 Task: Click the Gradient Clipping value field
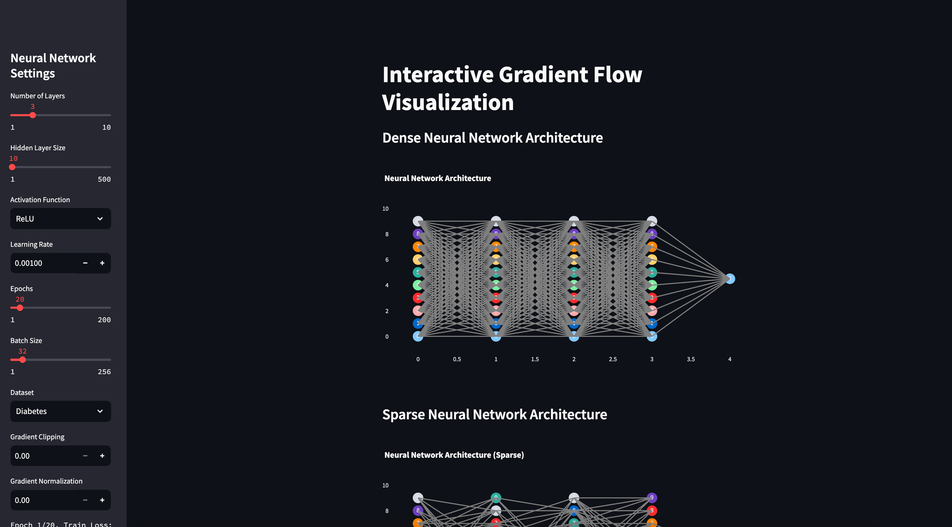tap(43, 456)
